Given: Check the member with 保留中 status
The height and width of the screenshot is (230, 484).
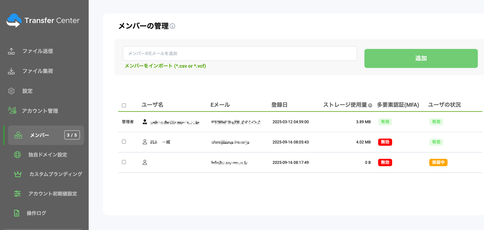Looking at the screenshot, I should pyautogui.click(x=124, y=162).
